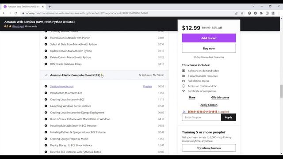The image size is (283, 159).
Task: Add the course to cart
Action: (x=209, y=38)
